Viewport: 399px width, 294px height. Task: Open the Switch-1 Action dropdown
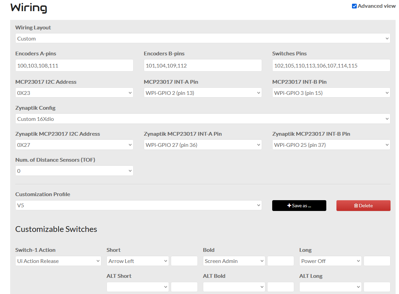(x=58, y=261)
